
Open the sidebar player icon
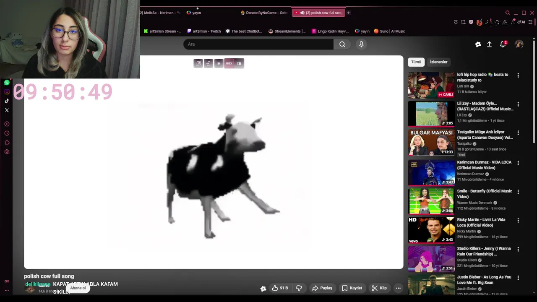(x=7, y=124)
